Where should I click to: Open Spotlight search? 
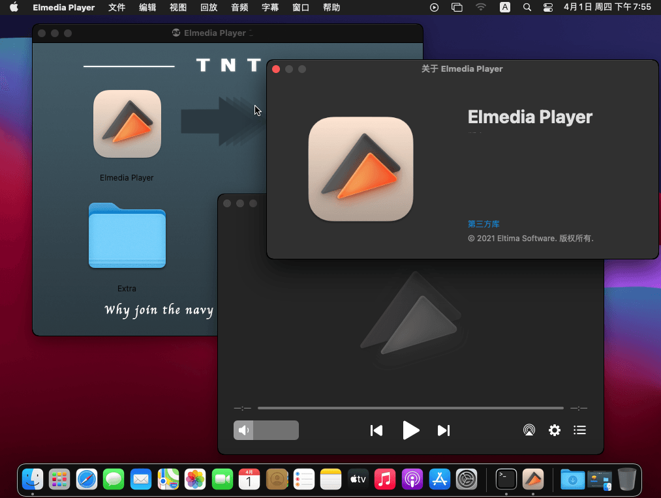(x=527, y=7)
